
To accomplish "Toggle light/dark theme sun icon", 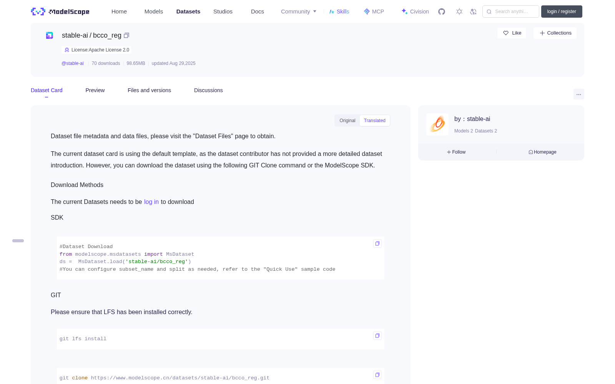I will (459, 12).
